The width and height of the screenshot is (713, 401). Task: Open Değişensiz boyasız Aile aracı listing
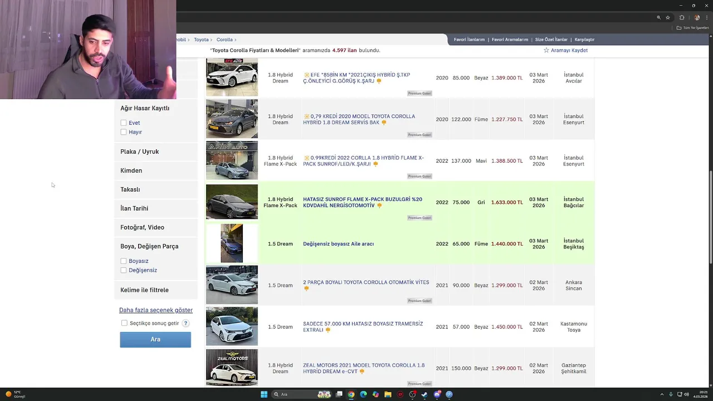tap(338, 244)
